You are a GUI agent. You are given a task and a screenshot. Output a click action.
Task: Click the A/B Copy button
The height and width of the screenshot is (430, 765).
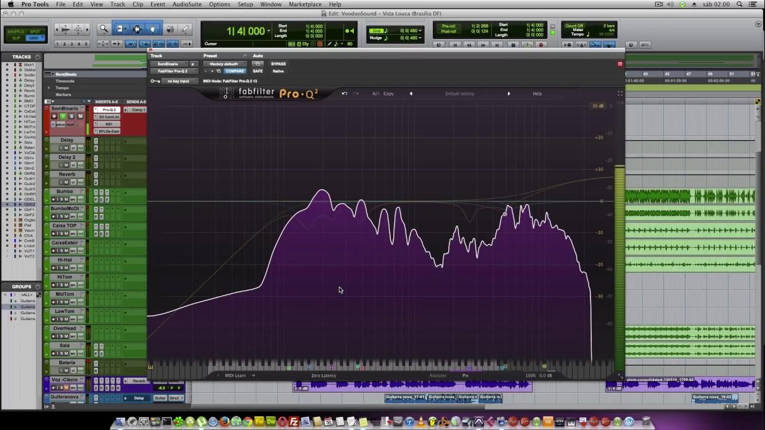(x=388, y=94)
